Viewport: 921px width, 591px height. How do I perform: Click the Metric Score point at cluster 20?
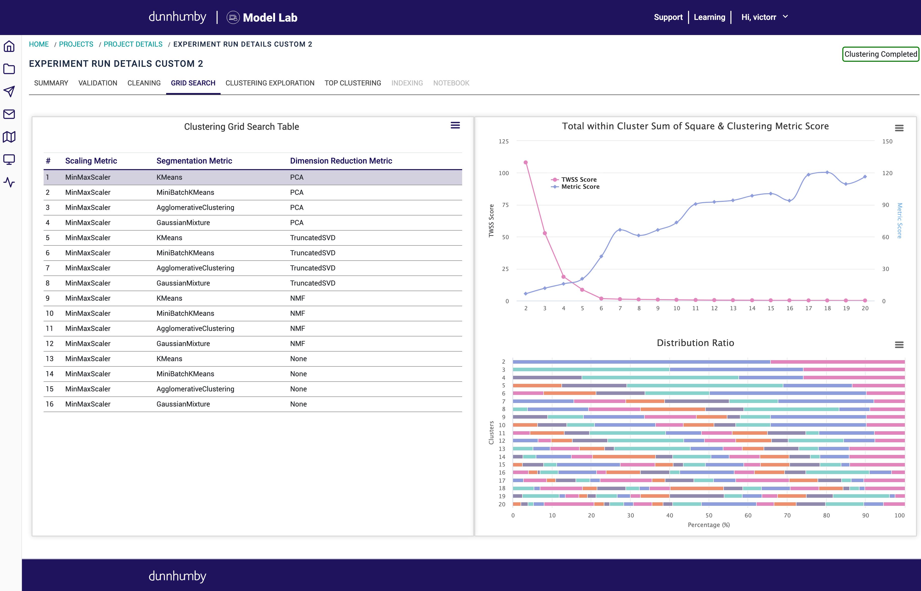(865, 177)
